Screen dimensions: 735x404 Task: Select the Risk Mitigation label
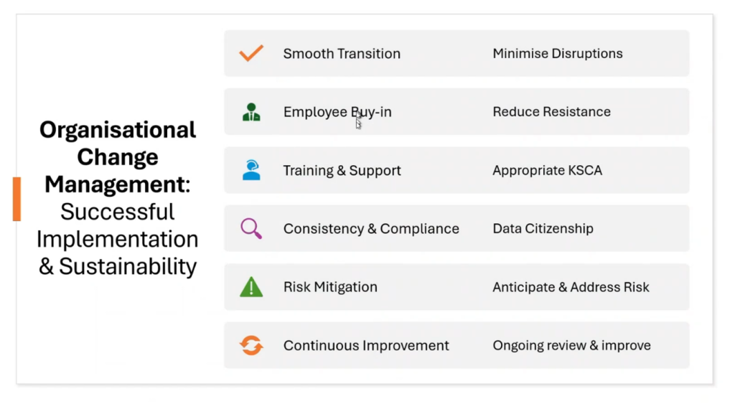pos(330,287)
